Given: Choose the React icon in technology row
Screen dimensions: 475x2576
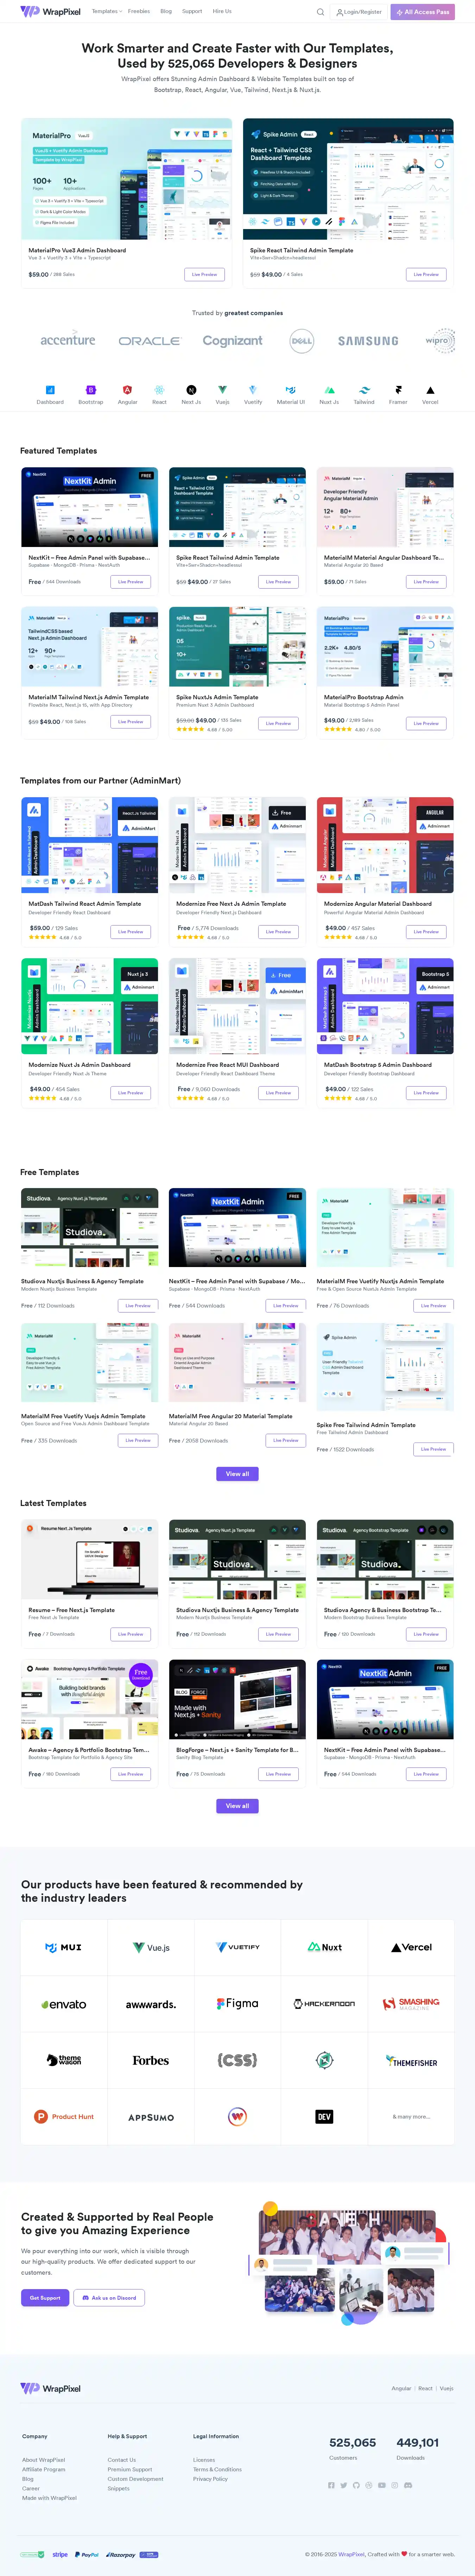Looking at the screenshot, I should tap(159, 390).
